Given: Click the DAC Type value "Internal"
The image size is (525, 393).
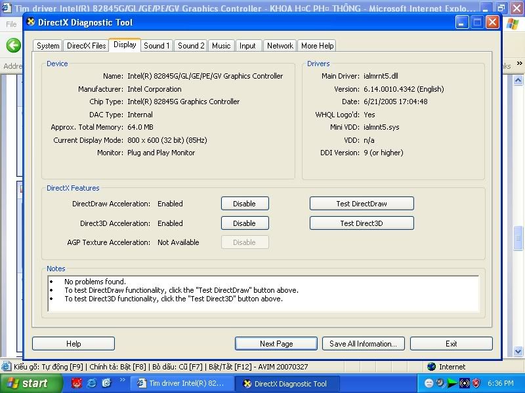Looking at the screenshot, I should point(140,115).
